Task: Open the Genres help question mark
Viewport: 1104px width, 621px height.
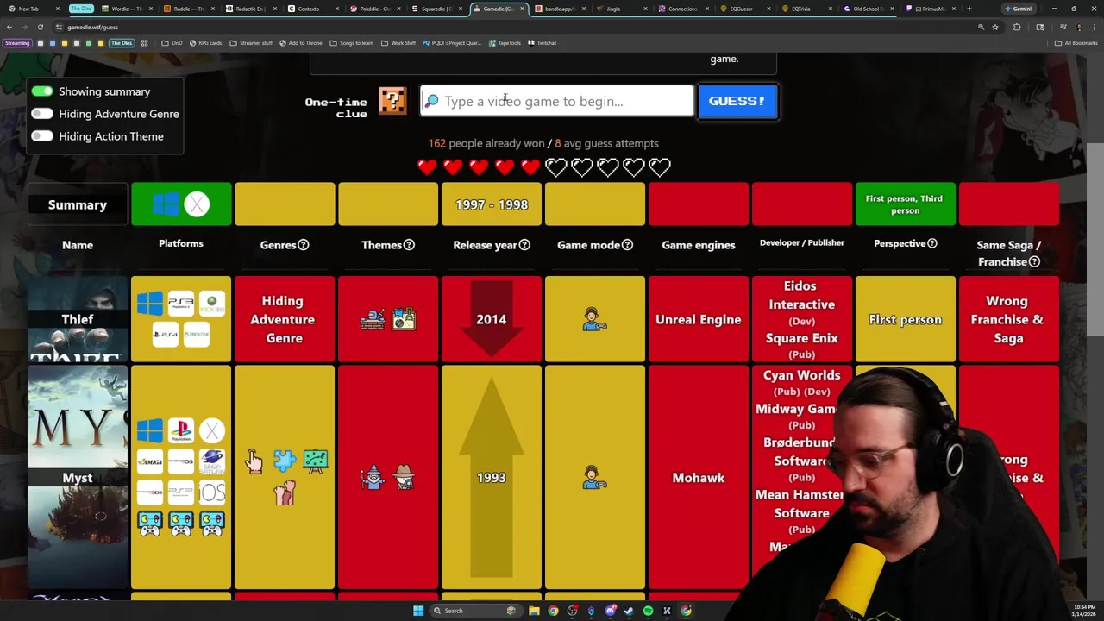Action: coord(303,245)
